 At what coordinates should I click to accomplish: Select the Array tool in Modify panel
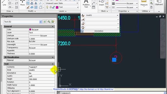point(36,7)
